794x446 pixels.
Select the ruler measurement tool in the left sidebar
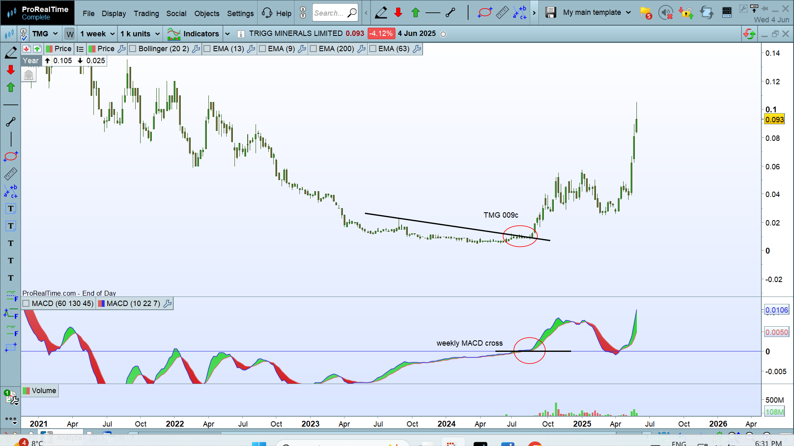tap(11, 174)
